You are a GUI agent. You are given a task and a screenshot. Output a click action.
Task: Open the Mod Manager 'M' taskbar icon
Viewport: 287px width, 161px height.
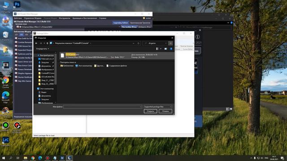click(62, 158)
